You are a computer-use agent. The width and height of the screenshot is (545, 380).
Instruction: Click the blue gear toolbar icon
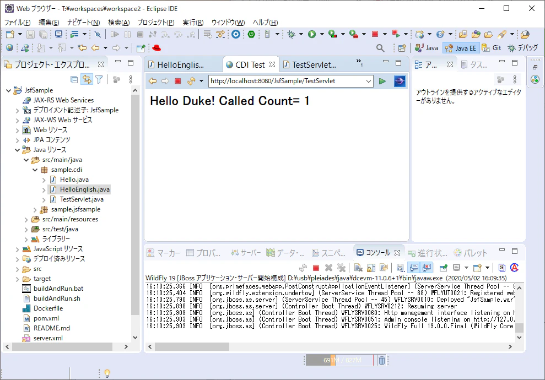(236, 34)
